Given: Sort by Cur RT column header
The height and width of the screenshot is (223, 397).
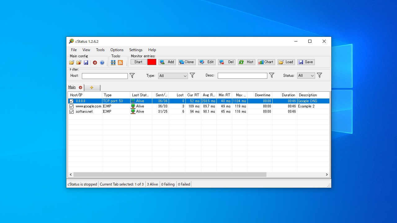Looking at the screenshot, I should tap(193, 95).
